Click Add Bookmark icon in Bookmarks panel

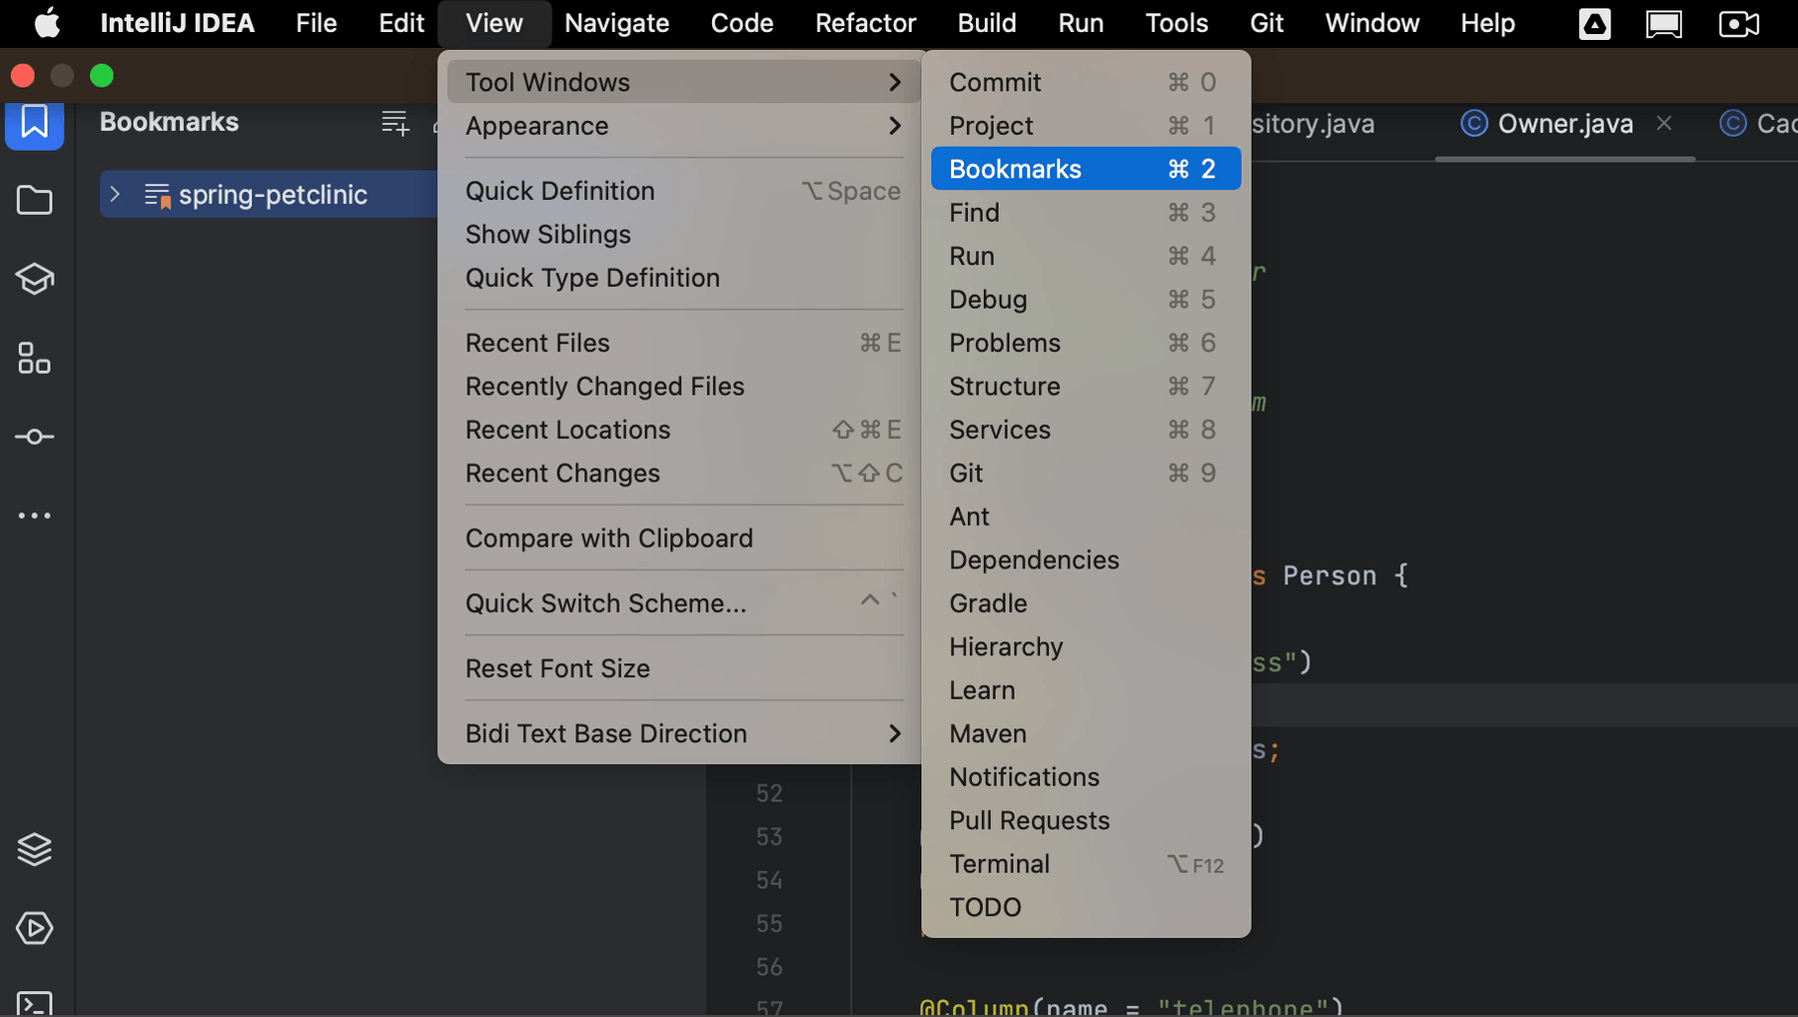pyautogui.click(x=396, y=122)
